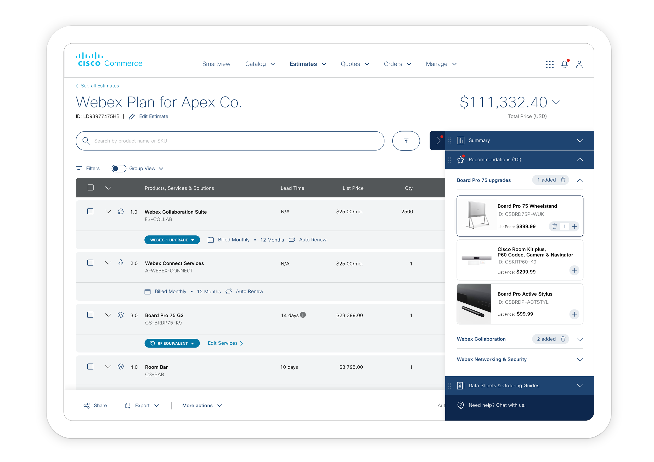Expand the total price dropdown chevron
Screen dimensions: 654x462
click(x=556, y=102)
